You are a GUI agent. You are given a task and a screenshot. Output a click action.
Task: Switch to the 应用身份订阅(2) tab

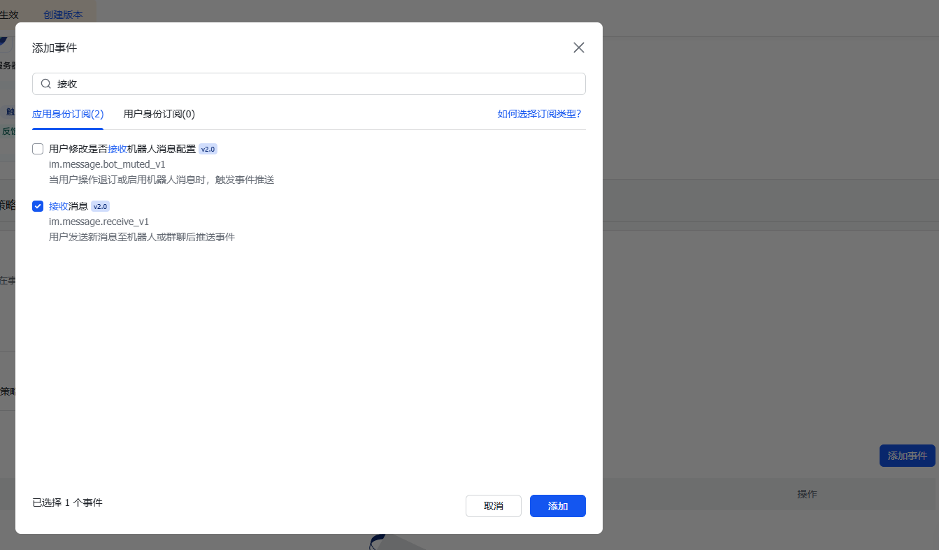pyautogui.click(x=68, y=114)
